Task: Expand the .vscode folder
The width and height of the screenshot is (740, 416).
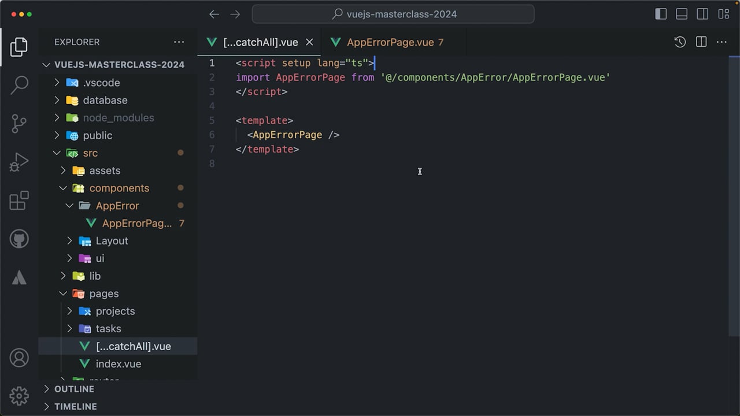Action: [57, 83]
